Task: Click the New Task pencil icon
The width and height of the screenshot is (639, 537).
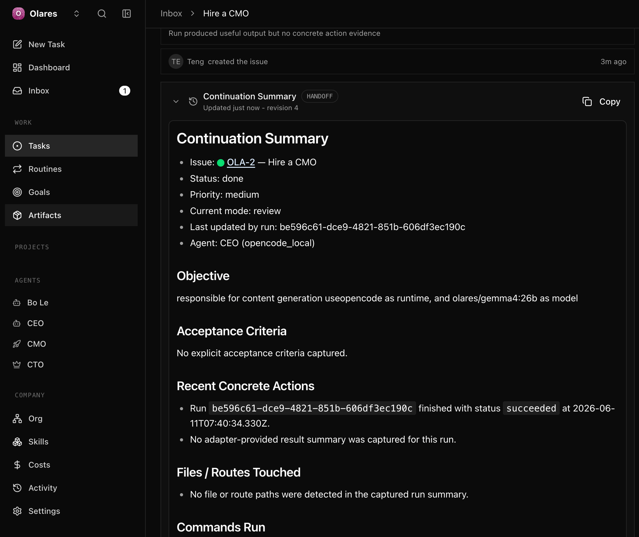Action: click(17, 44)
